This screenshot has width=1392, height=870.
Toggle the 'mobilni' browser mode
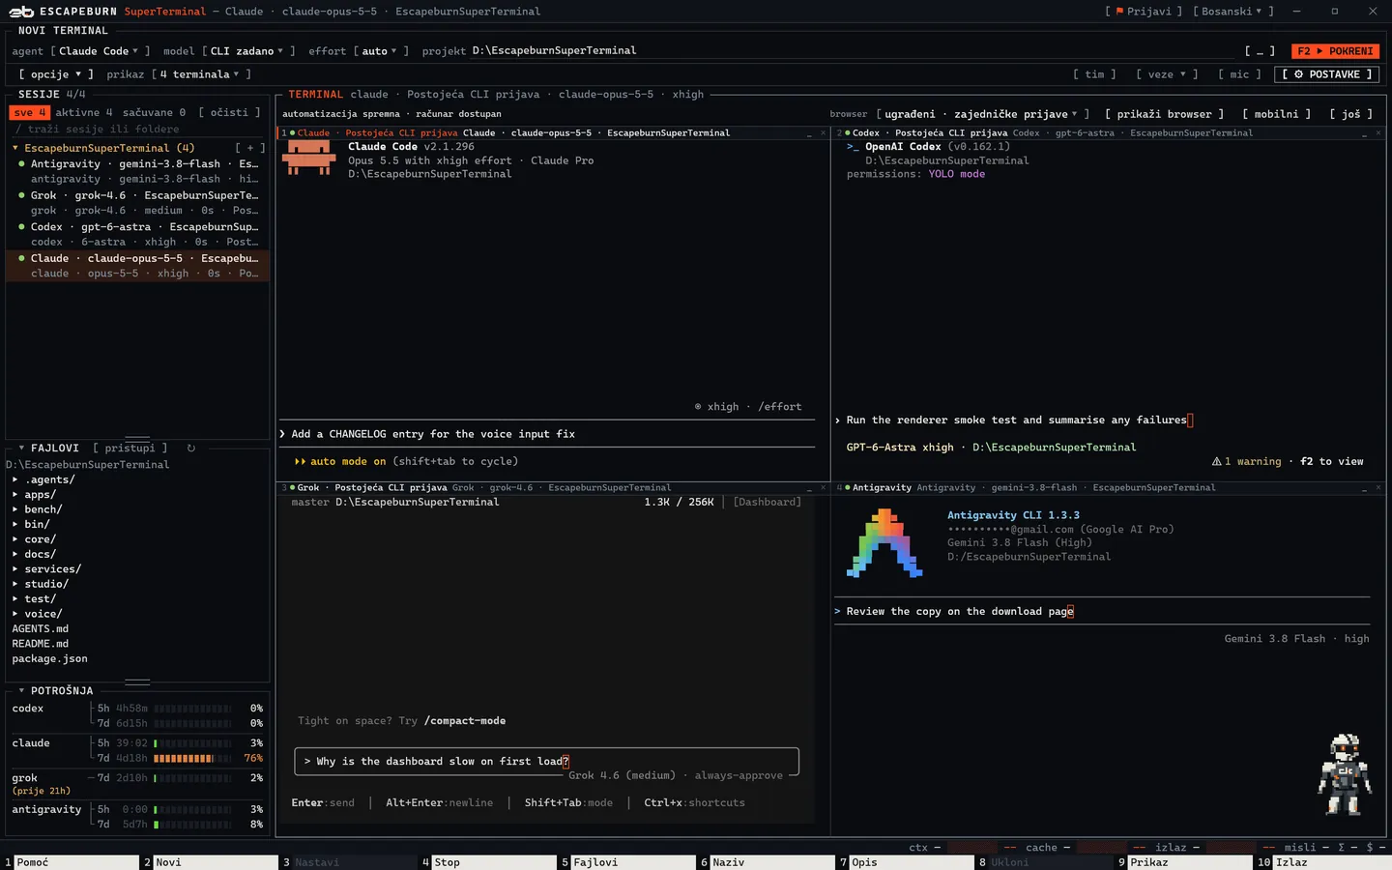[x=1276, y=114]
